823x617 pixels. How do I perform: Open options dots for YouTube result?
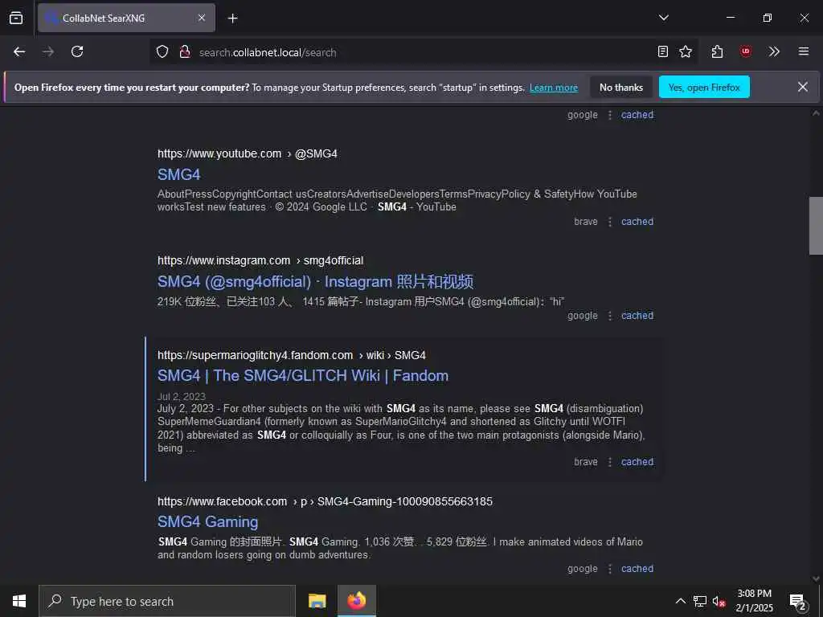point(610,222)
